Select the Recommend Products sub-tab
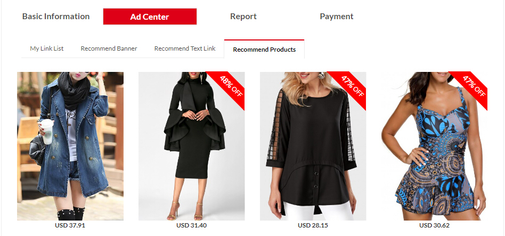Image resolution: width=505 pixels, height=236 pixels. coord(264,49)
